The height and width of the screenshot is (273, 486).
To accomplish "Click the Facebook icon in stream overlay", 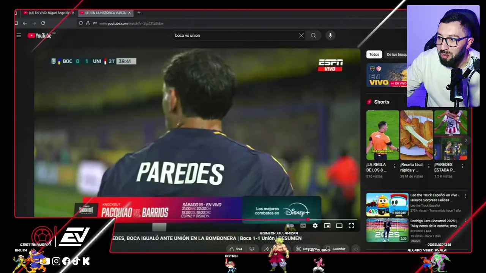I will 66,261.
